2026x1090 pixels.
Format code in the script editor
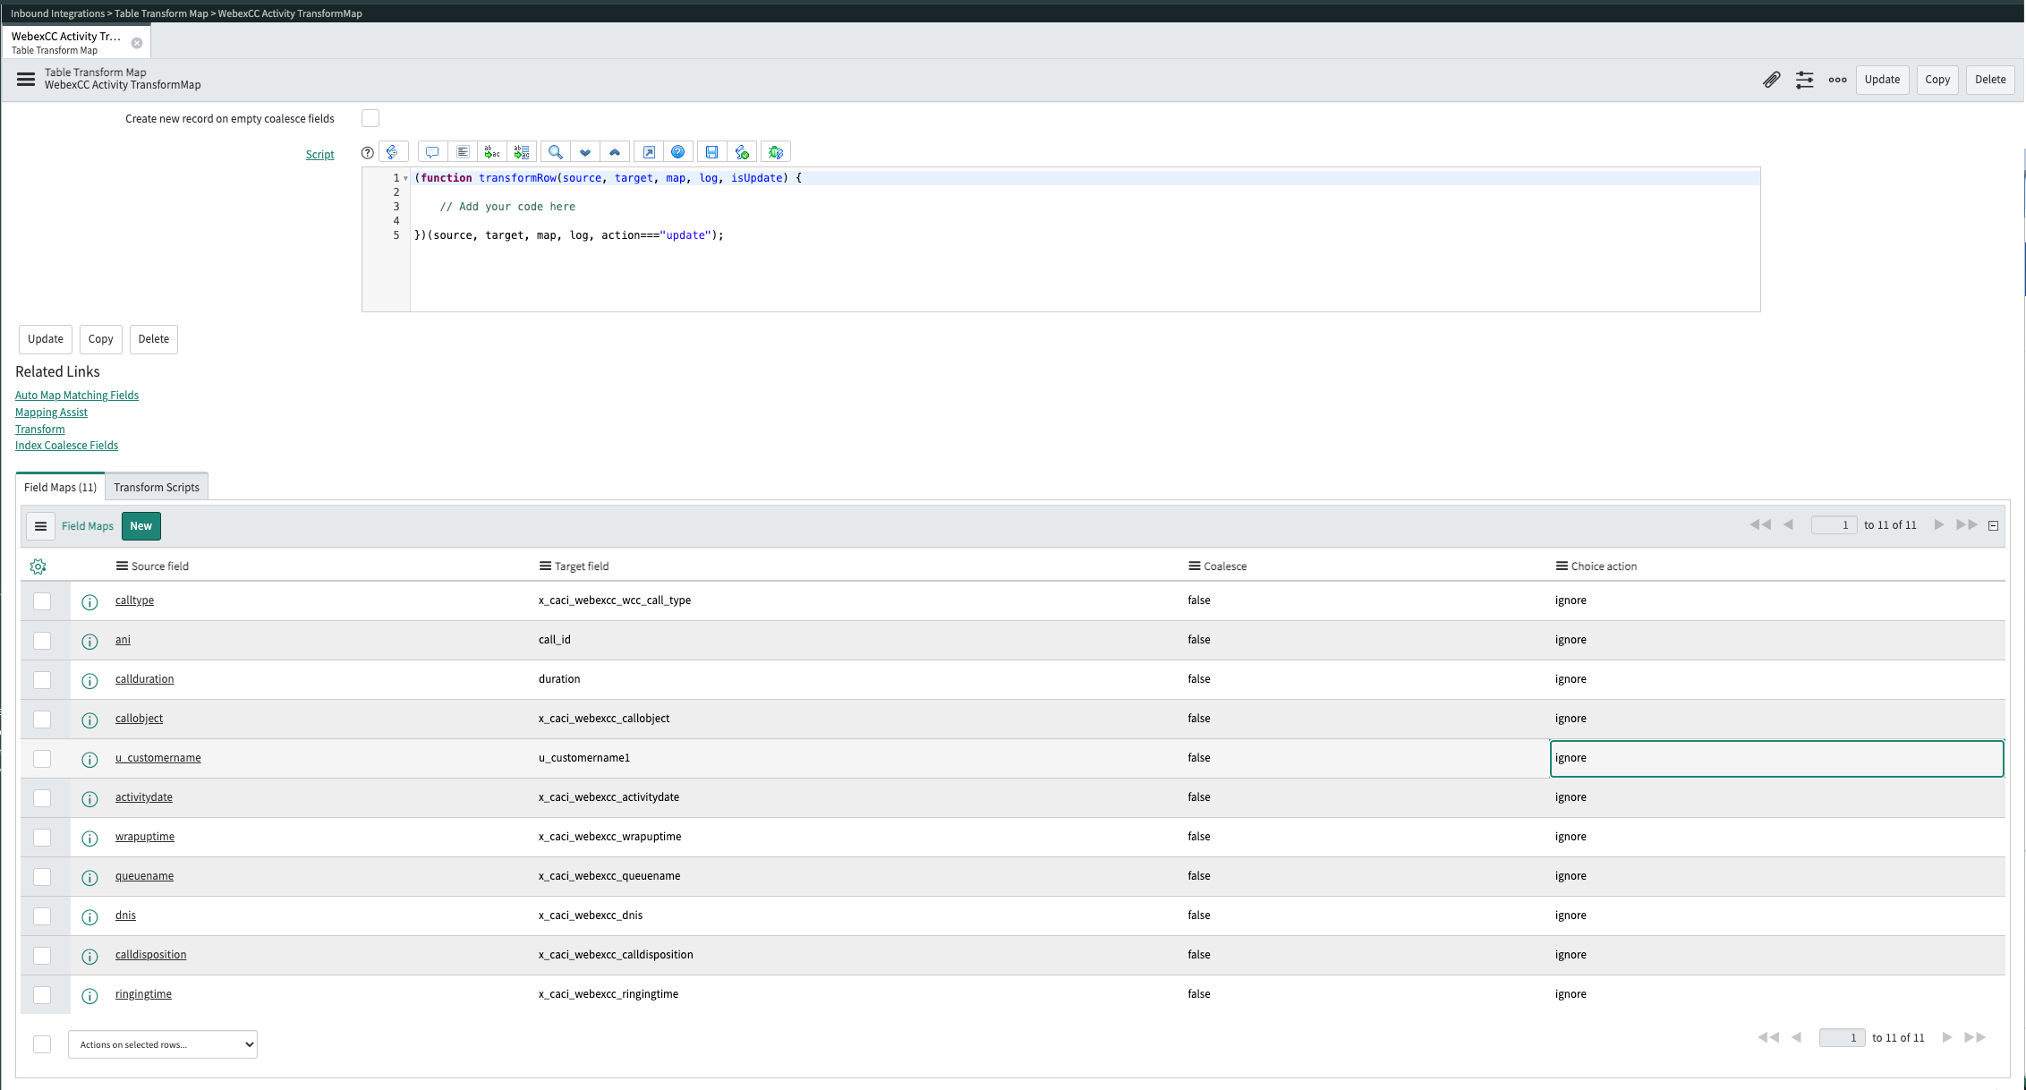tap(463, 152)
